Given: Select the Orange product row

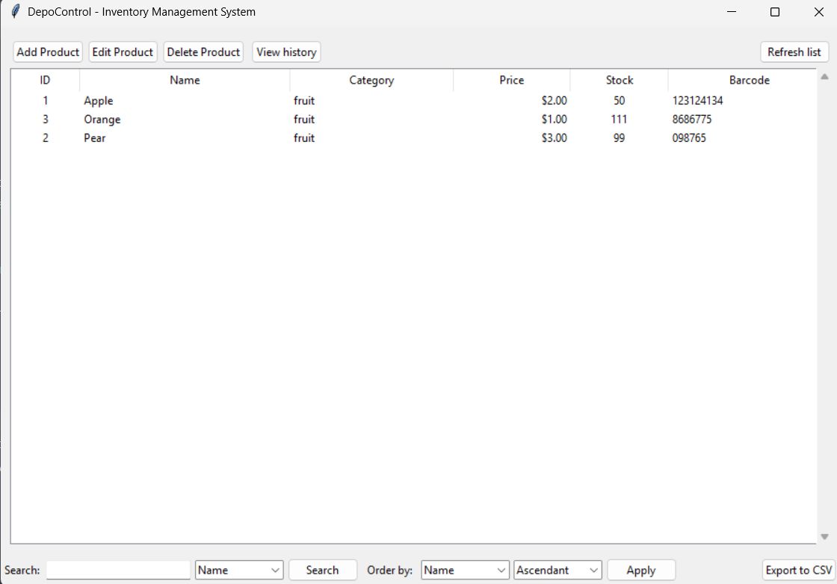Looking at the screenshot, I should tap(414, 119).
